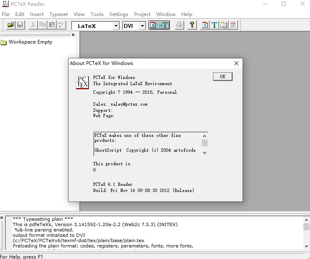
Task: Open the Insert menu
Action: [x=37, y=14]
